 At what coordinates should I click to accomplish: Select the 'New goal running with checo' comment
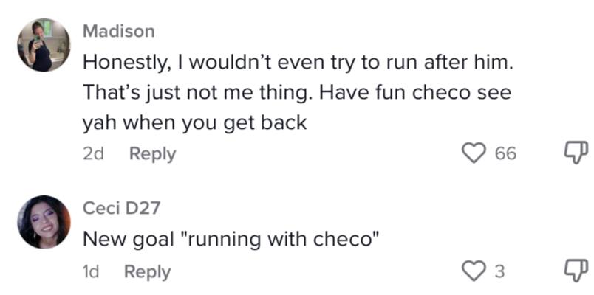(231, 239)
